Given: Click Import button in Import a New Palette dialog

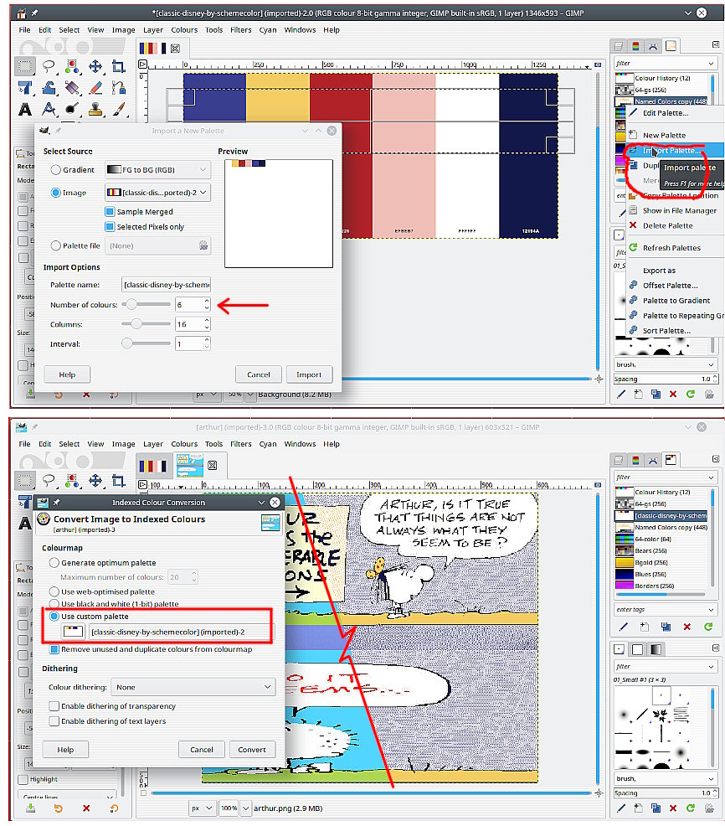Looking at the screenshot, I should click(309, 374).
